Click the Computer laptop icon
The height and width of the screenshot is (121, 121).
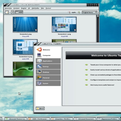(x=39, y=55)
